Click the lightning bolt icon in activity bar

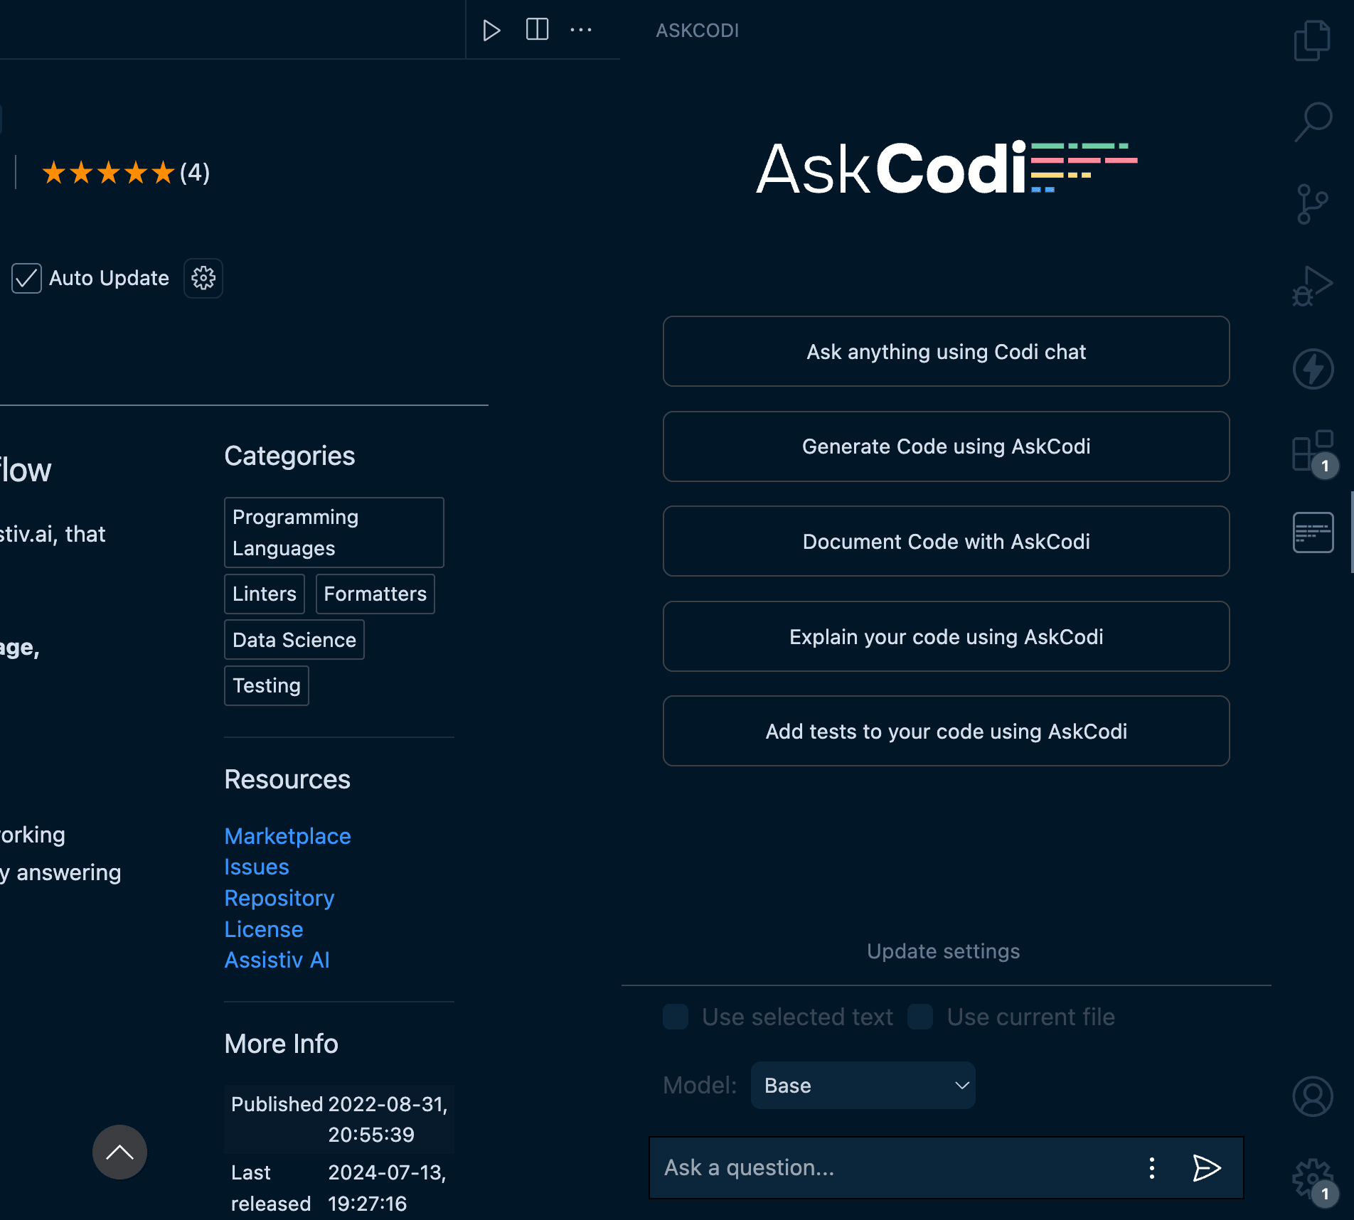tap(1313, 368)
